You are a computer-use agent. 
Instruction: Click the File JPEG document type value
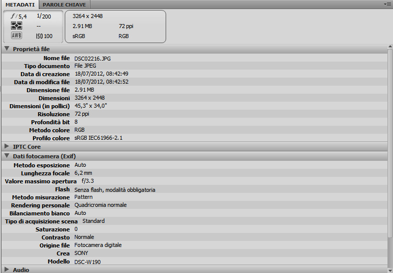click(x=85, y=66)
